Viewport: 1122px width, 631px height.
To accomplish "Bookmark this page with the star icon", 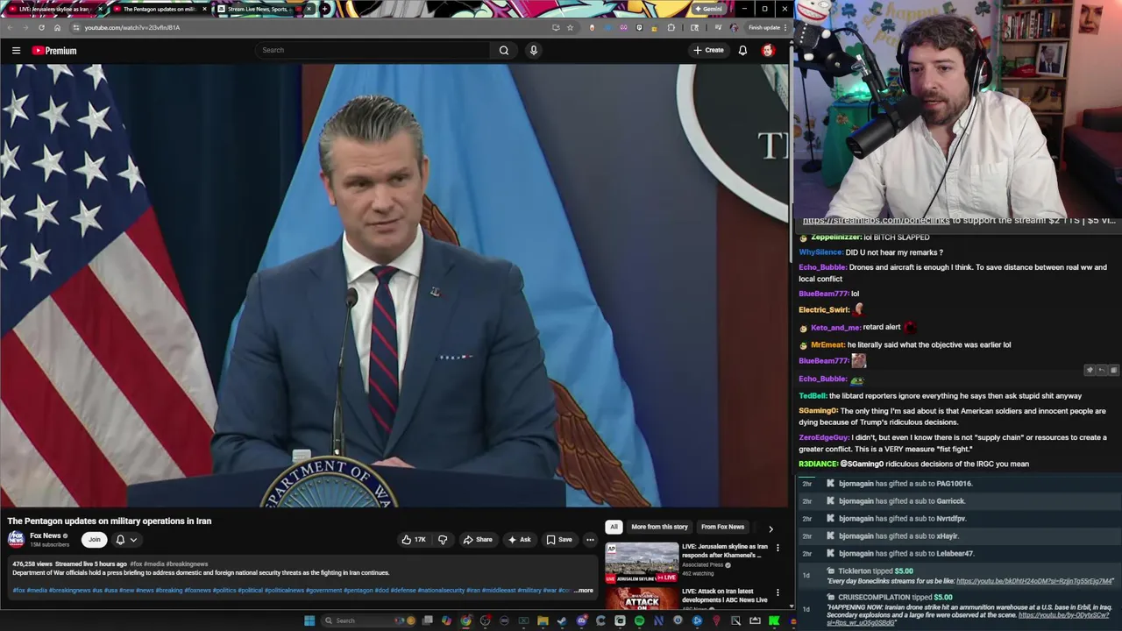I will (x=570, y=27).
